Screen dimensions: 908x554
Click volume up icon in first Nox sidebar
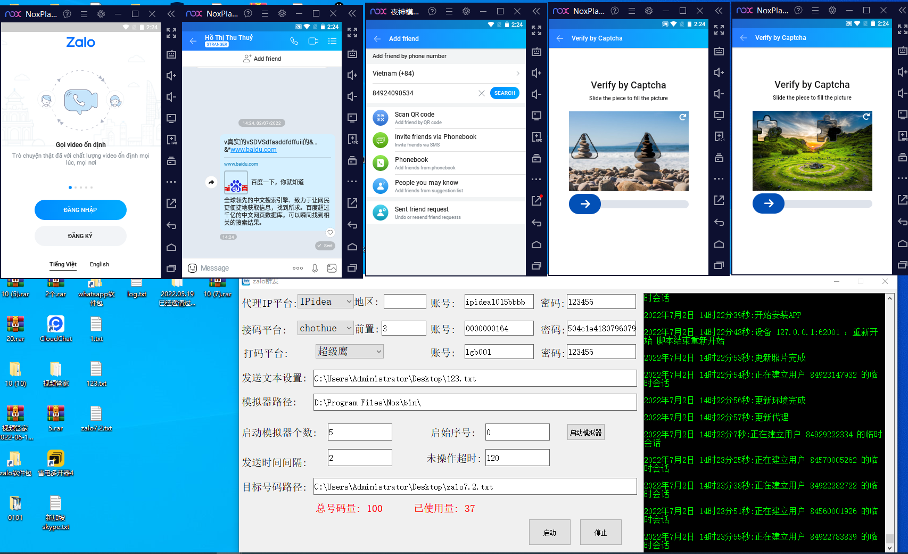coord(171,76)
